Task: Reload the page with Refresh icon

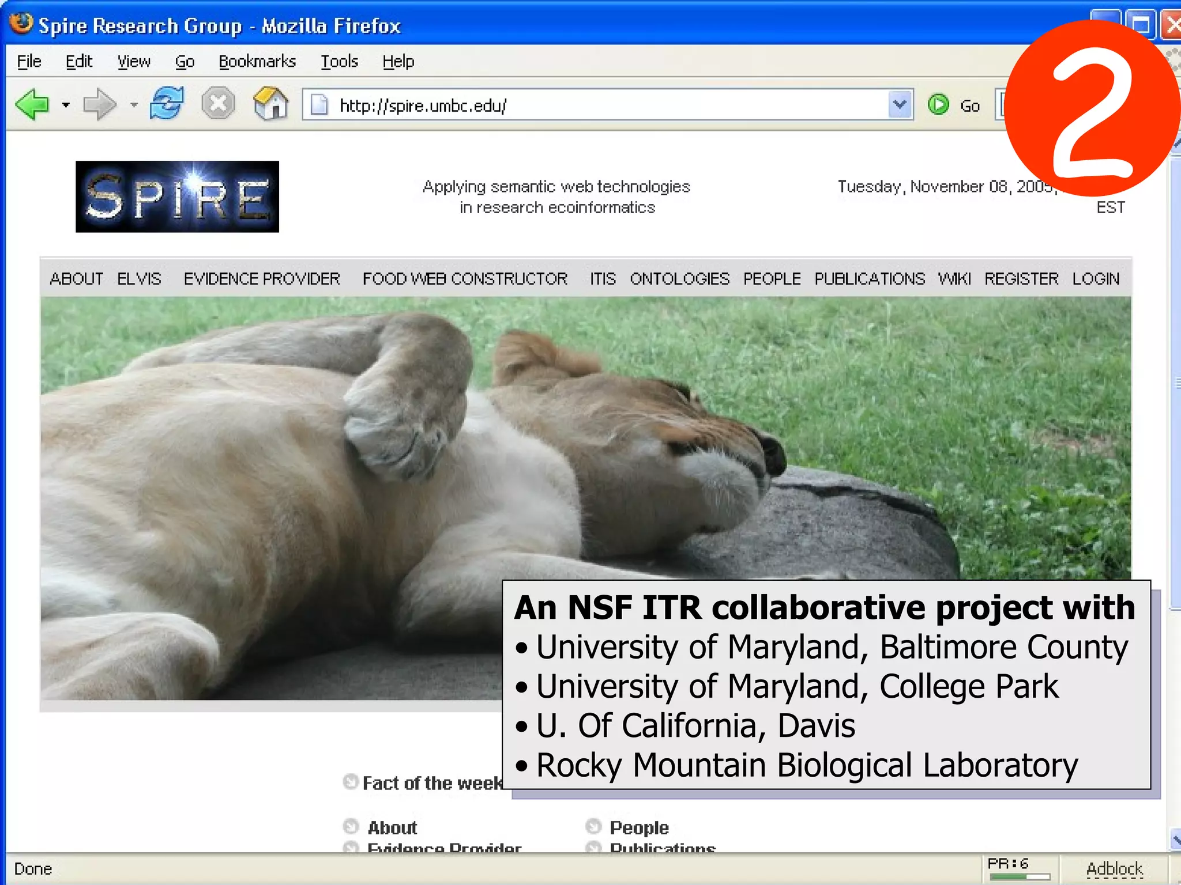Action: click(167, 104)
